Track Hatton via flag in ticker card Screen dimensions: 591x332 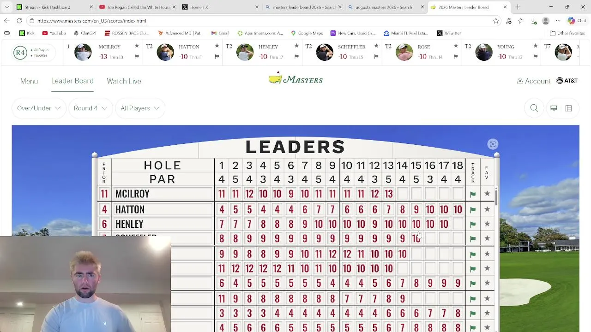pos(217,57)
